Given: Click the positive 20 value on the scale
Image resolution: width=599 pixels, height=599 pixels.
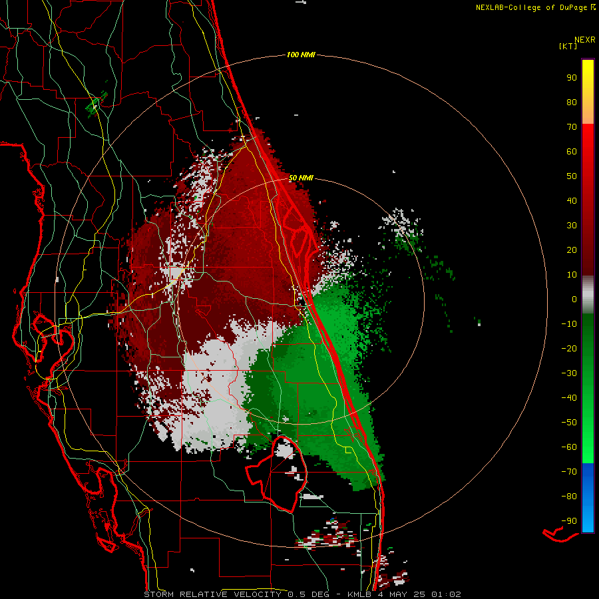Looking at the screenshot, I should [x=572, y=250].
